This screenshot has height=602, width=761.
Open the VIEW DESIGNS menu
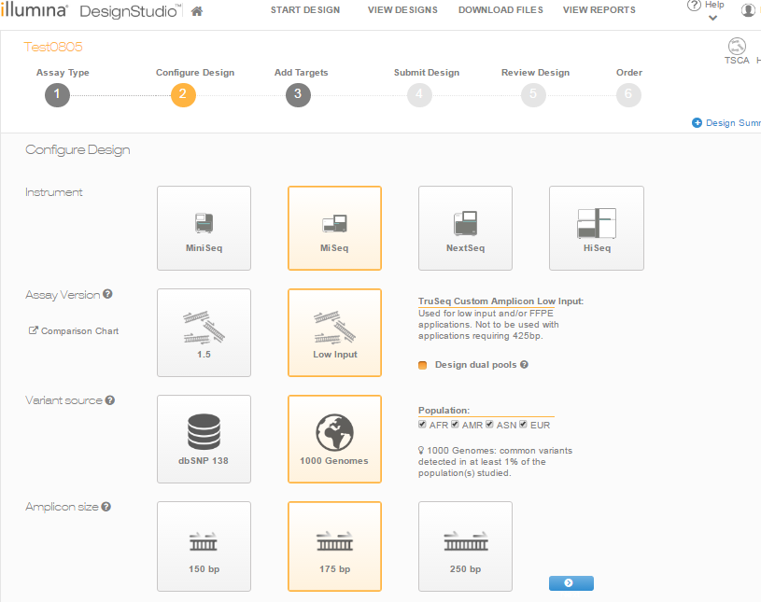(402, 9)
